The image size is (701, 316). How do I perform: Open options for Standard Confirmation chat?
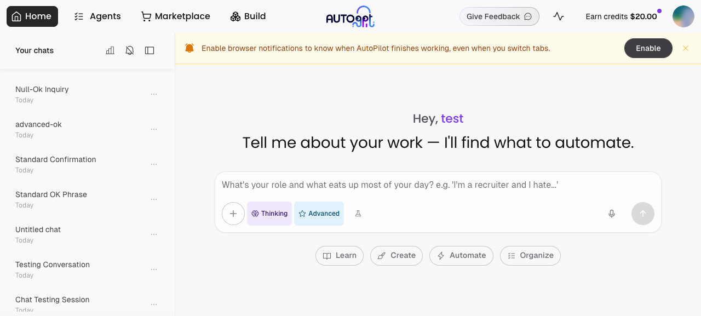pos(154,164)
